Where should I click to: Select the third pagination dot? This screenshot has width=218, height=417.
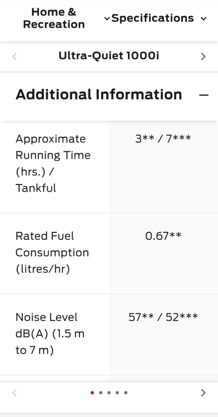pyautogui.click(x=109, y=393)
